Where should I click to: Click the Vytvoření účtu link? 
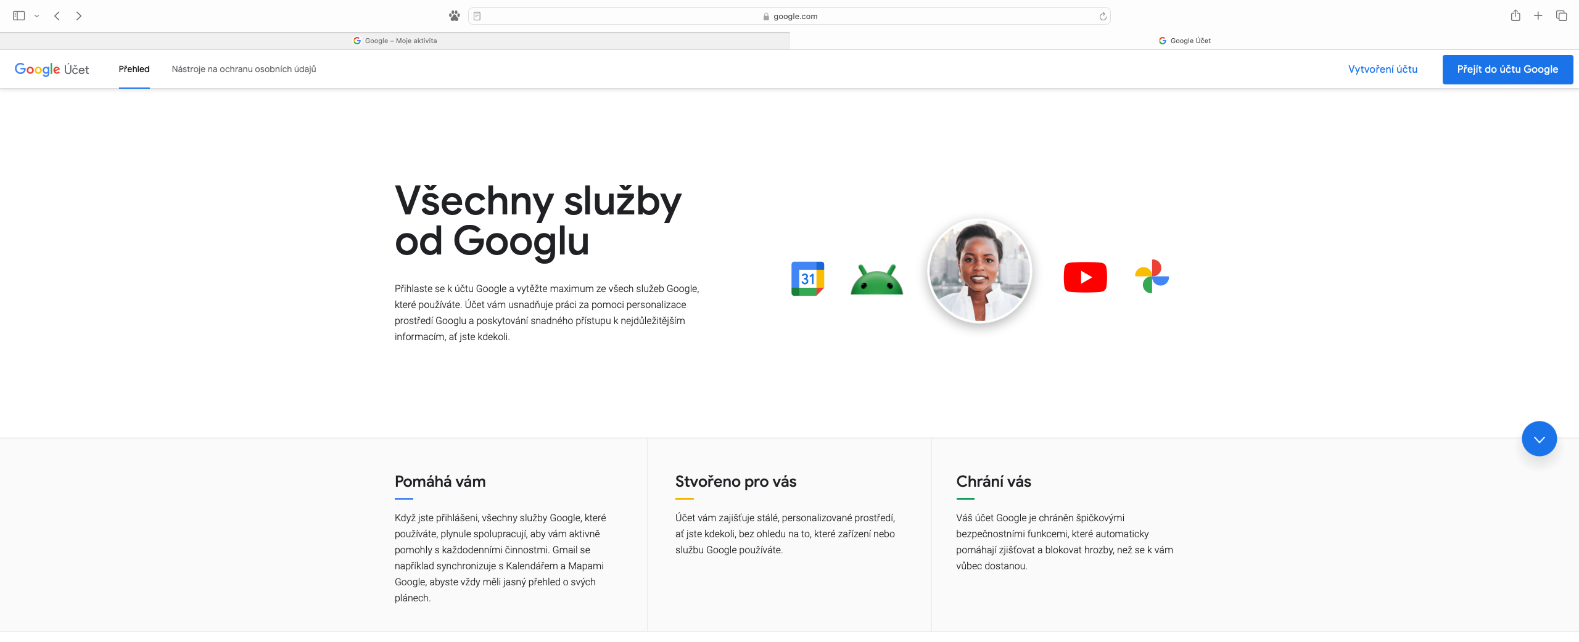coord(1383,69)
